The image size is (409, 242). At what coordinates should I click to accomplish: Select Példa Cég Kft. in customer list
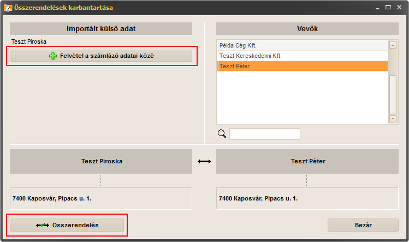(303, 45)
